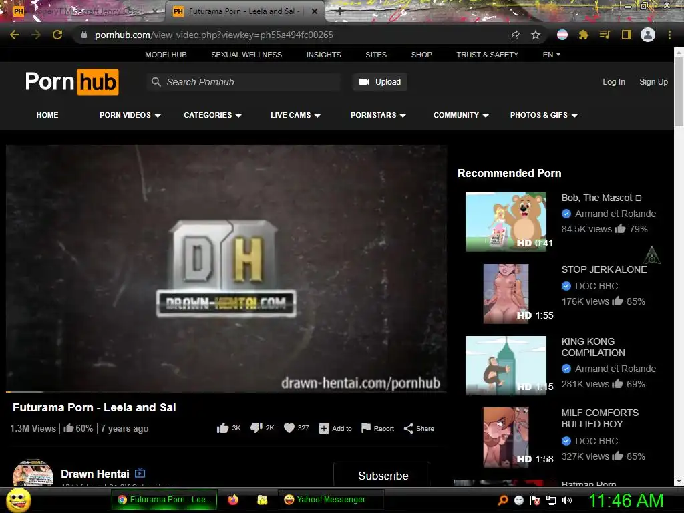684x513 pixels.
Task: Go back to the previous page
Action: (x=15, y=35)
